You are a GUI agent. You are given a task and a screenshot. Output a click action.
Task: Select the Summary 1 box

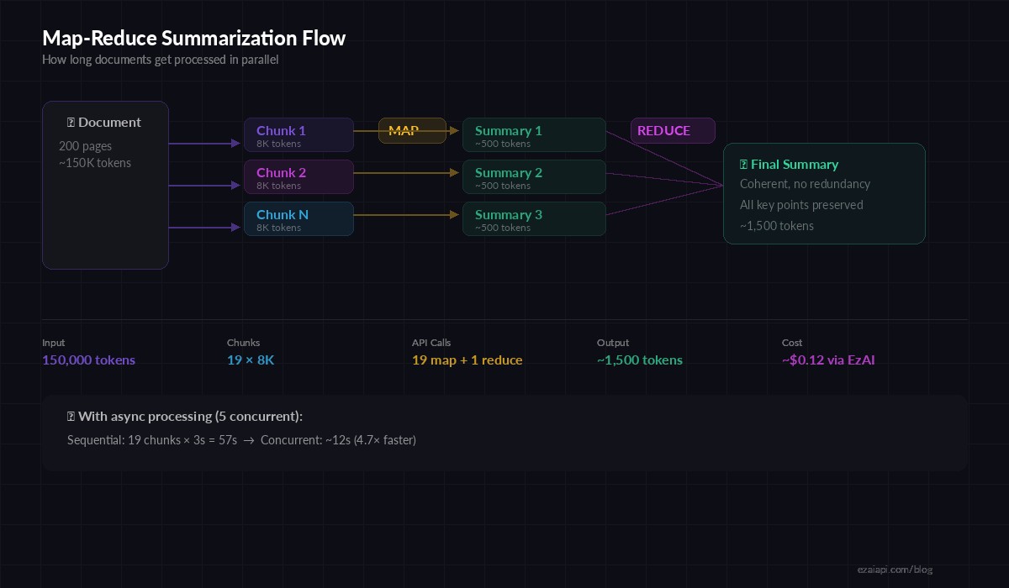[534, 134]
